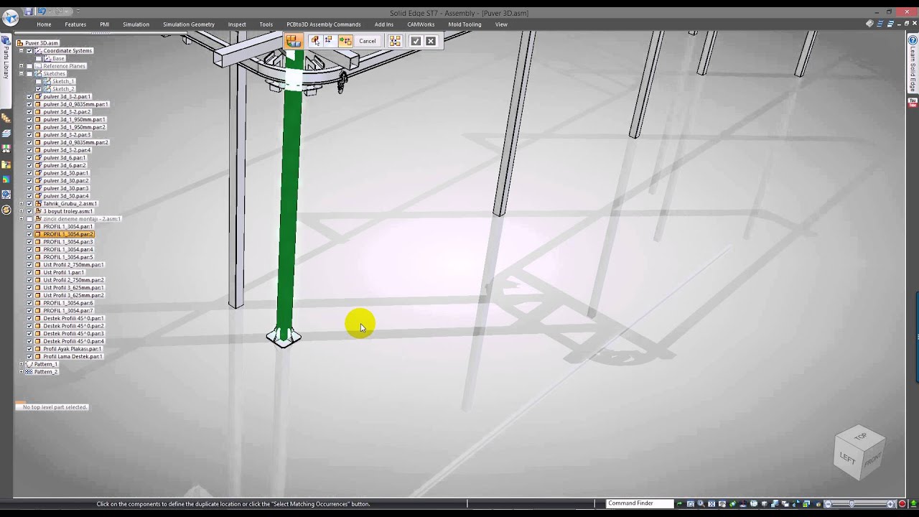Select Puver 3D.asm root node
This screenshot has height=517, width=919.
42,43
